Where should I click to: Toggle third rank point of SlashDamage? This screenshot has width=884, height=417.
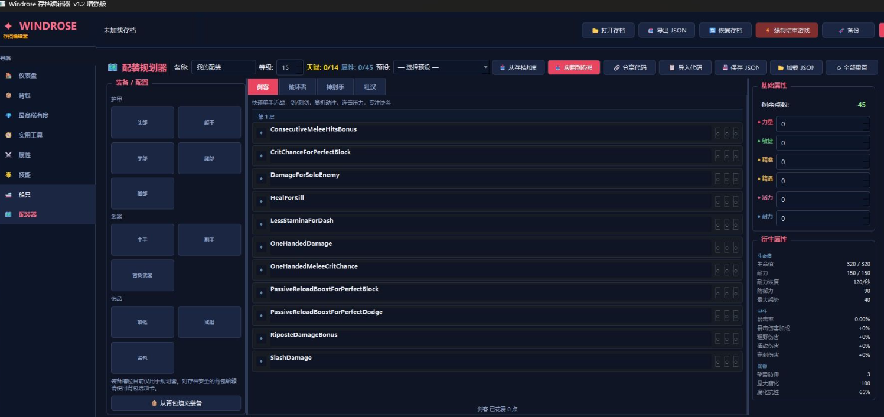click(x=736, y=361)
